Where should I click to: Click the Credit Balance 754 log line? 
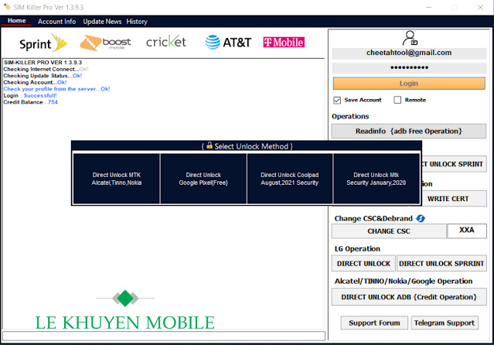point(31,102)
